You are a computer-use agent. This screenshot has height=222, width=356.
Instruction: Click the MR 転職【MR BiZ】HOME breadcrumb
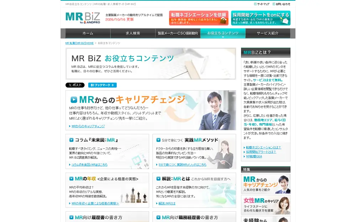(x=79, y=43)
